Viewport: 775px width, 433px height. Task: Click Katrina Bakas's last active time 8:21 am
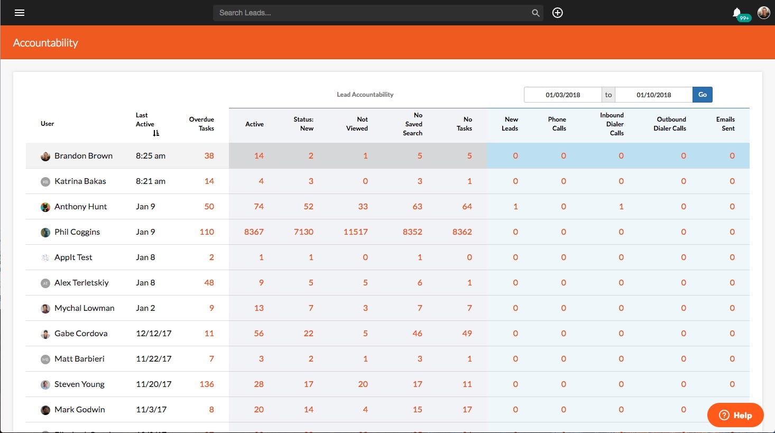tap(151, 181)
